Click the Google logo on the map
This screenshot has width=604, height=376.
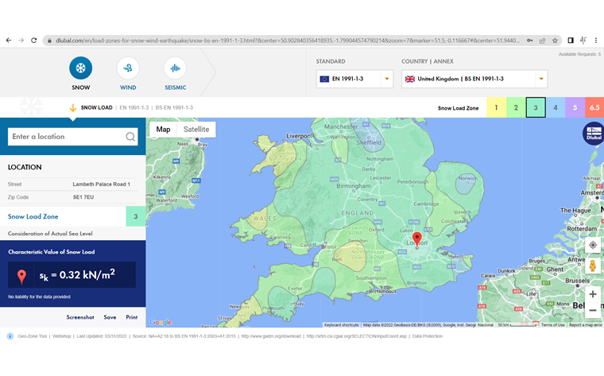click(161, 322)
